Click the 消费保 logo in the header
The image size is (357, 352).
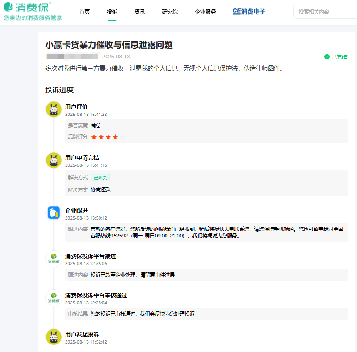pyautogui.click(x=27, y=7)
